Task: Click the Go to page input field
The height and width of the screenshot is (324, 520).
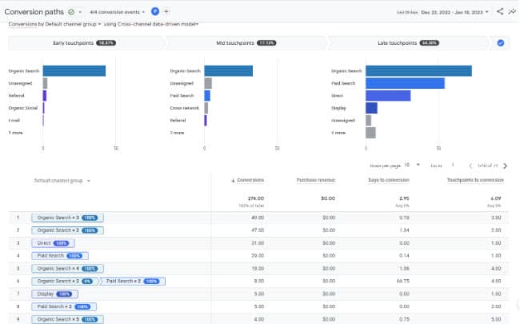Action: pos(454,165)
